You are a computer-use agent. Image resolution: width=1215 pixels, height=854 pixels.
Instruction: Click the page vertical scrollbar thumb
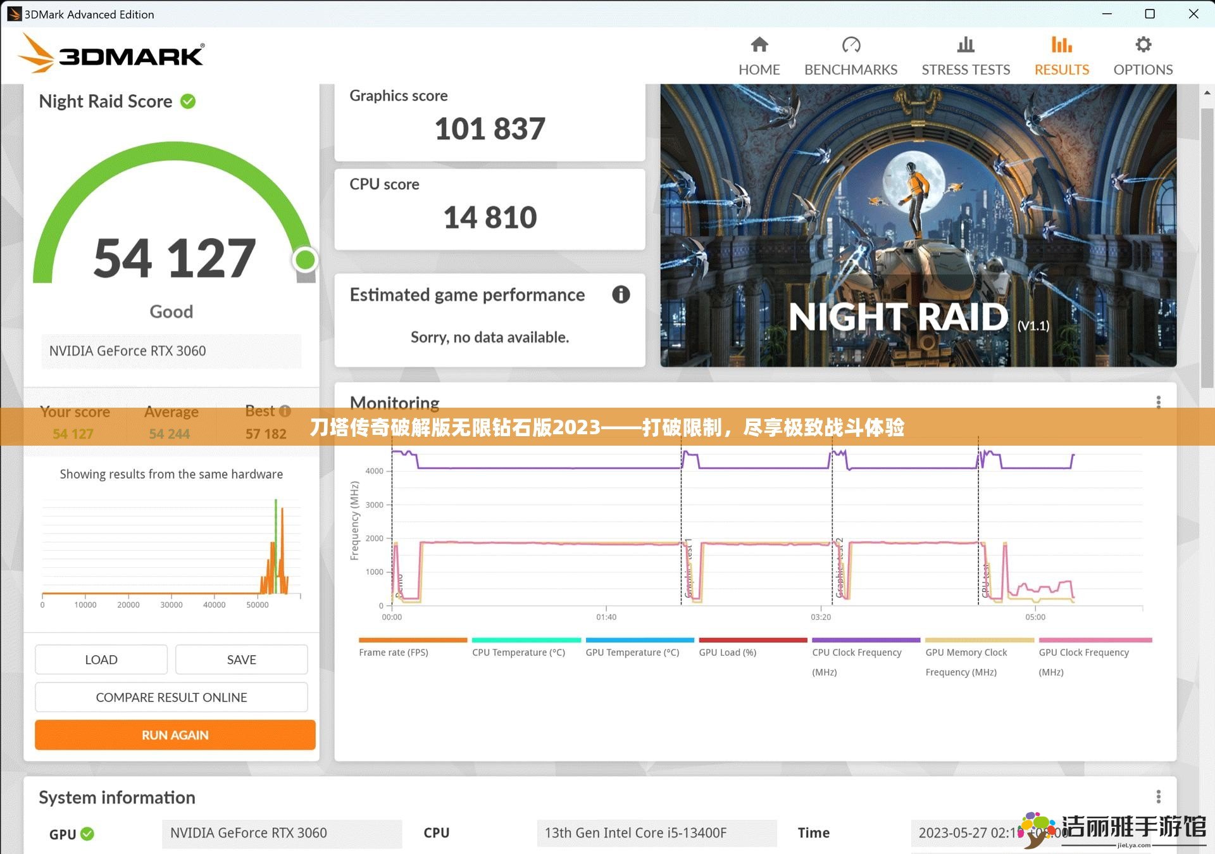point(1207,247)
